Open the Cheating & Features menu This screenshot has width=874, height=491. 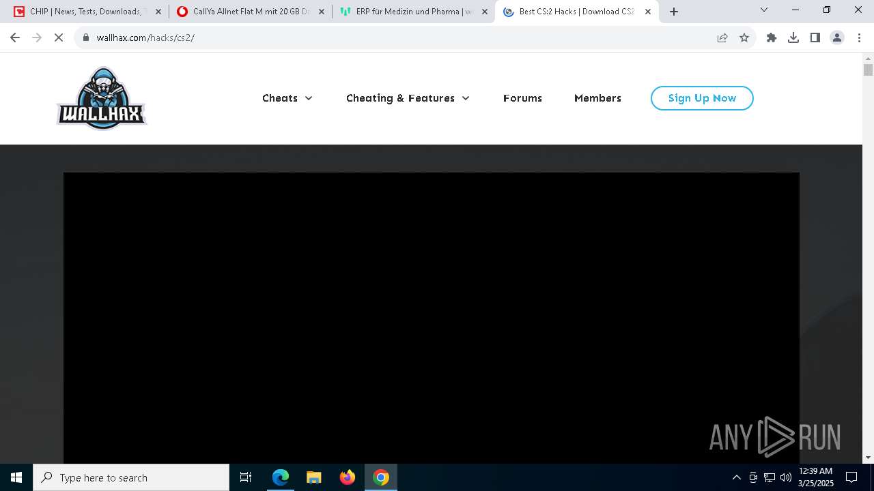click(x=400, y=98)
